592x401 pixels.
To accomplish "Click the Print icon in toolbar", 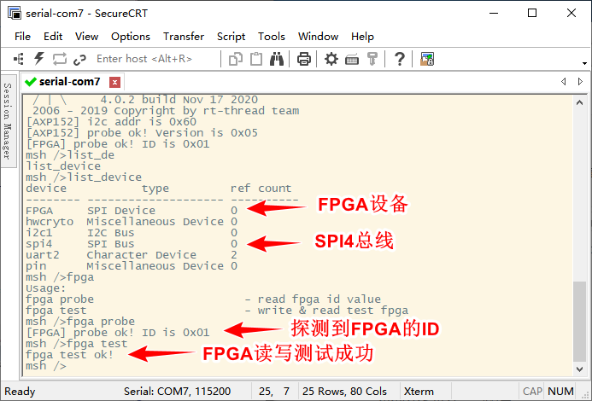I will tap(303, 59).
